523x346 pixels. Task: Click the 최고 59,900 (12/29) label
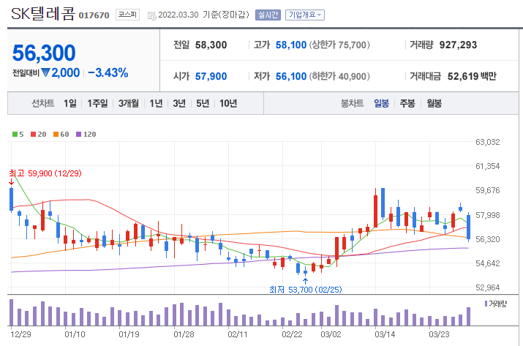pos(45,173)
